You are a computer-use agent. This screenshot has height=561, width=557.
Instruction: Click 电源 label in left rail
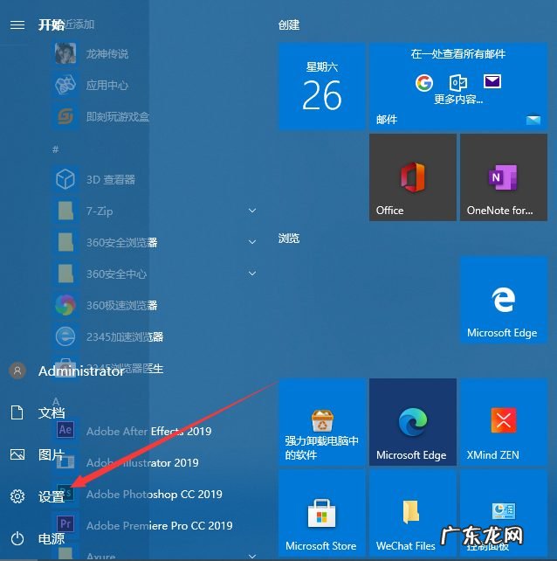[52, 538]
